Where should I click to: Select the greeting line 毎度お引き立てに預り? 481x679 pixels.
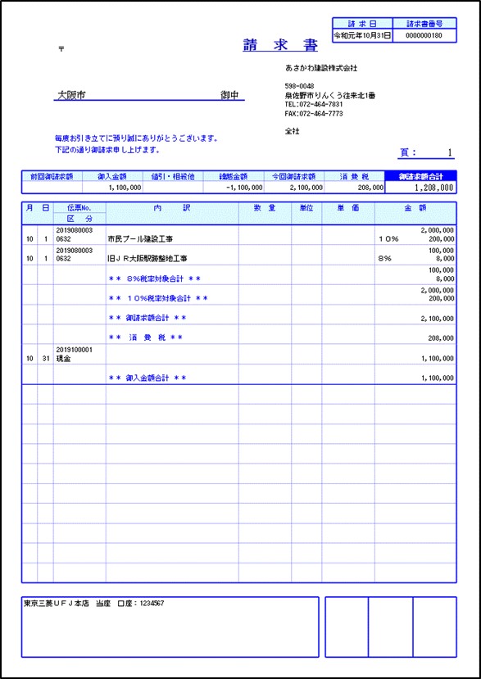[136, 138]
